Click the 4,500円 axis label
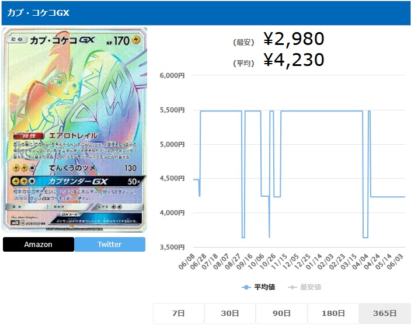The image size is (411, 327). coord(172,178)
